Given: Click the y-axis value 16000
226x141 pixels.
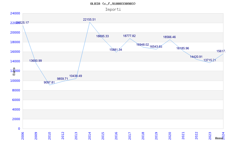Looking at the screenshot, I should pos(15,52).
